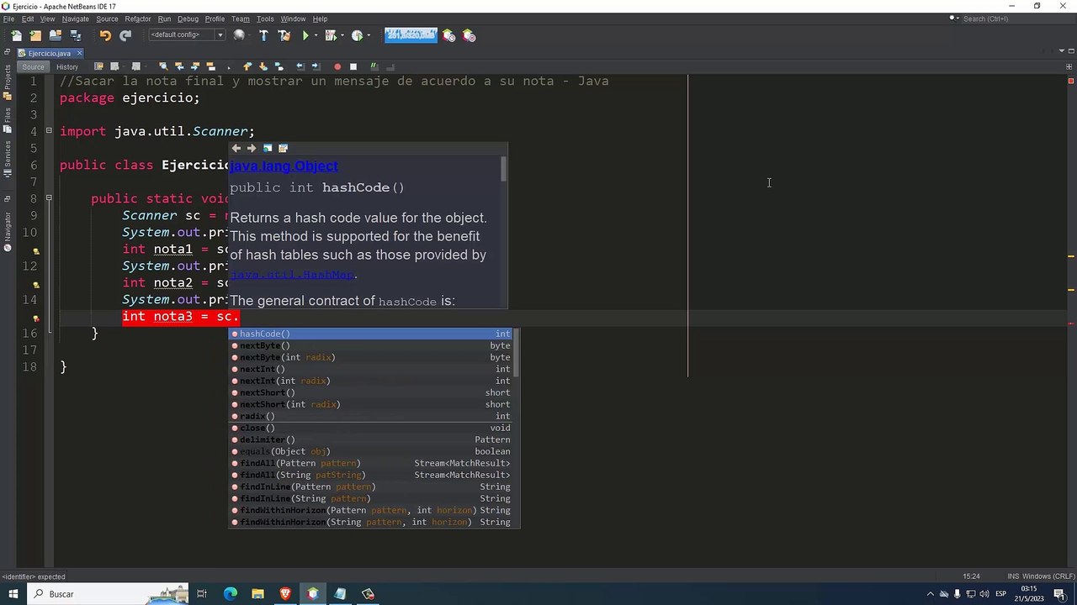Collapse the main method fold on line 8
This screenshot has width=1077, height=605.
click(x=49, y=197)
